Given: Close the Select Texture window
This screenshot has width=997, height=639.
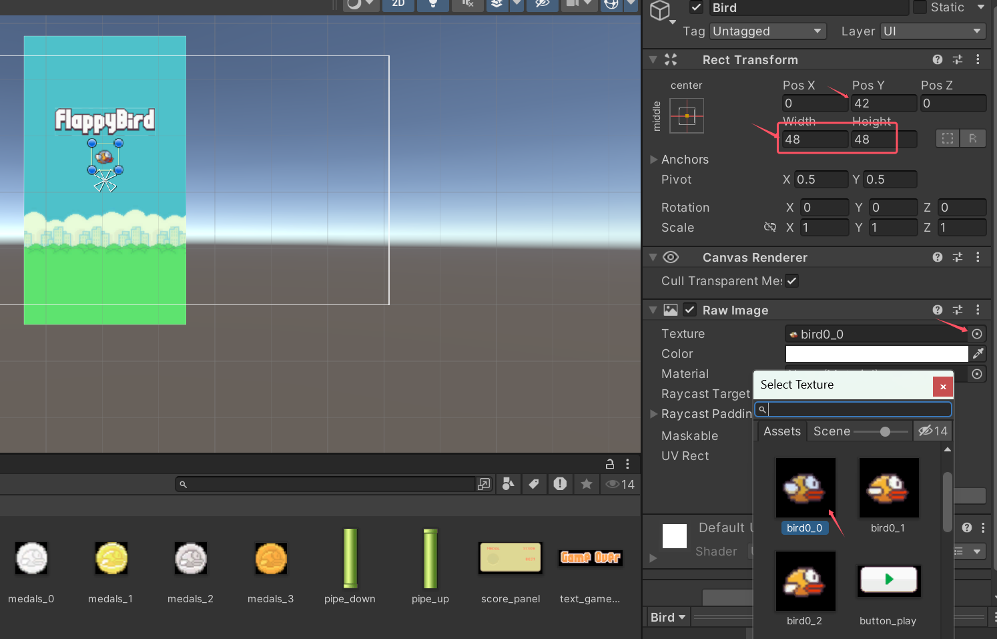Looking at the screenshot, I should coord(943,386).
